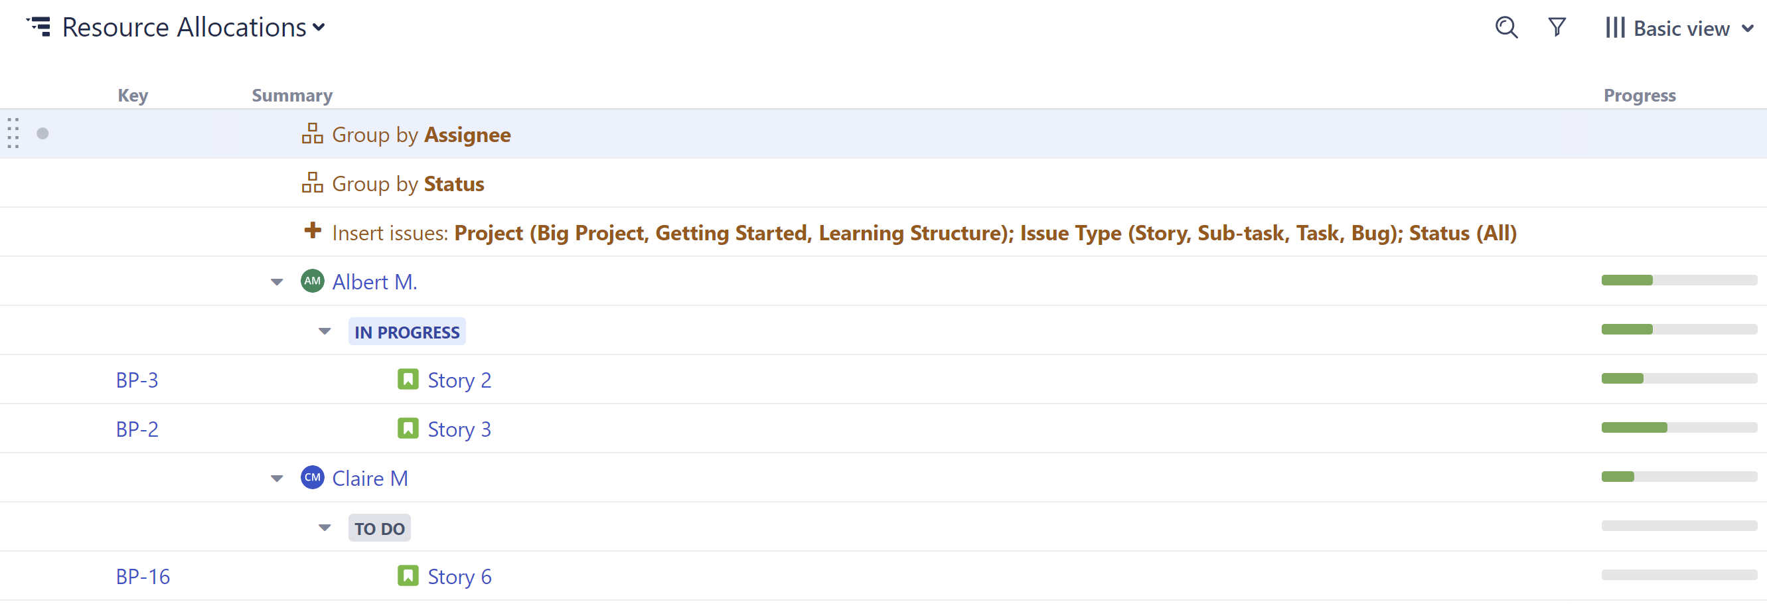Click the Summary column header

(292, 96)
